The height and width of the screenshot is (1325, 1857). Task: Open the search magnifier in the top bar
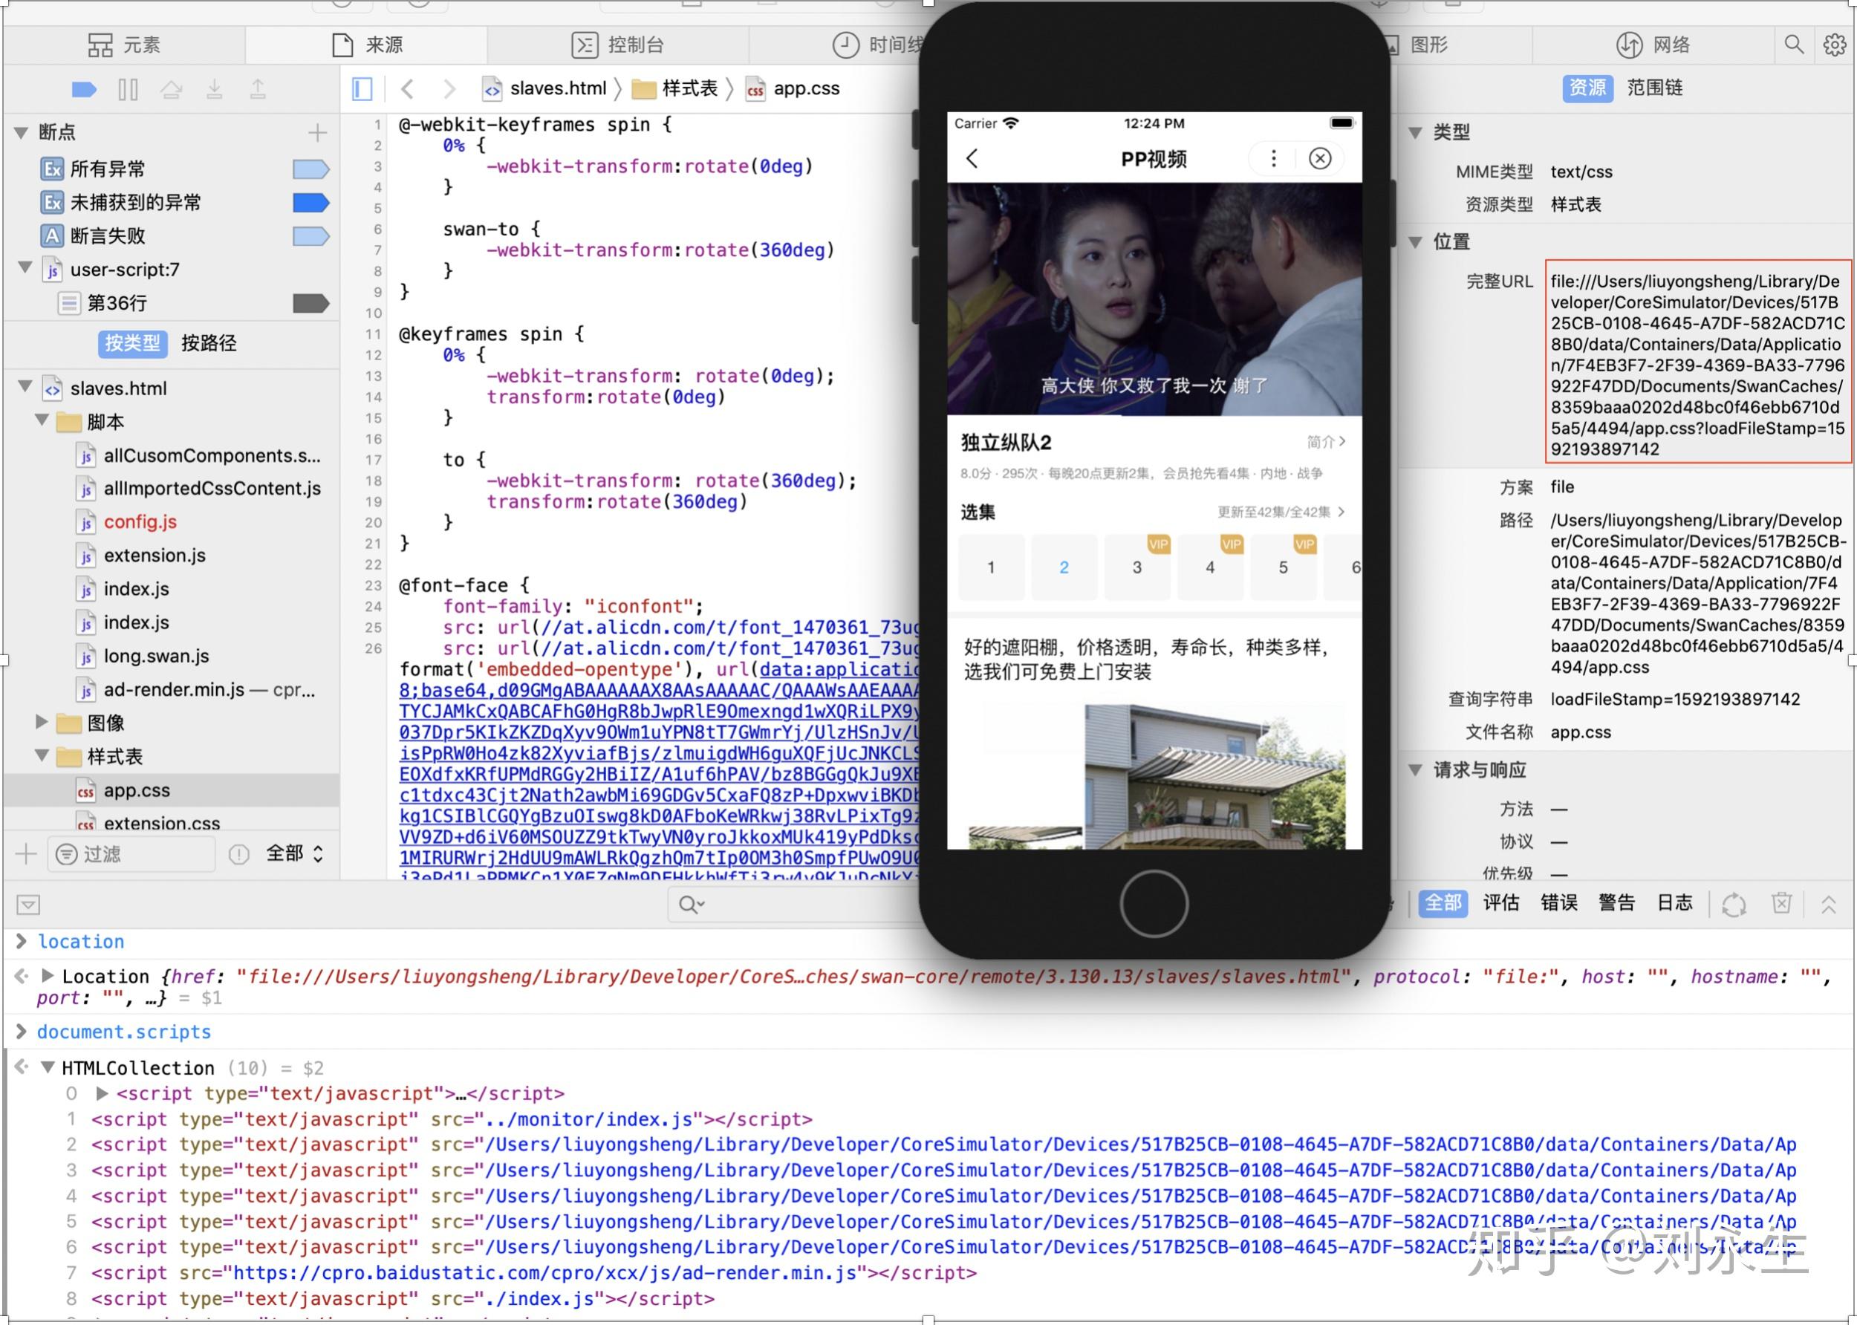coord(1794,45)
